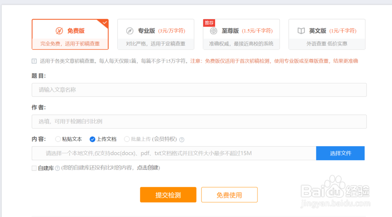Click 准确权威，最接近高校的系统 description

click(x=241, y=44)
